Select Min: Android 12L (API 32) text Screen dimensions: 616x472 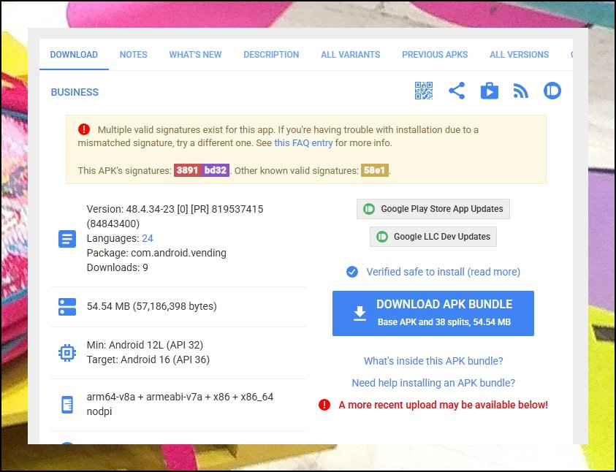click(145, 345)
